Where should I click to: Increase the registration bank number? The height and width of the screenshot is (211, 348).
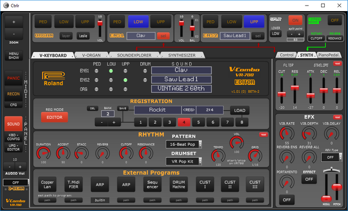(114, 122)
